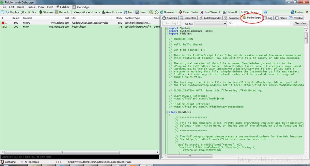The height and width of the screenshot is (166, 310).
Task: Click the script editor vertical scrollbar thumb
Action: click(x=306, y=38)
